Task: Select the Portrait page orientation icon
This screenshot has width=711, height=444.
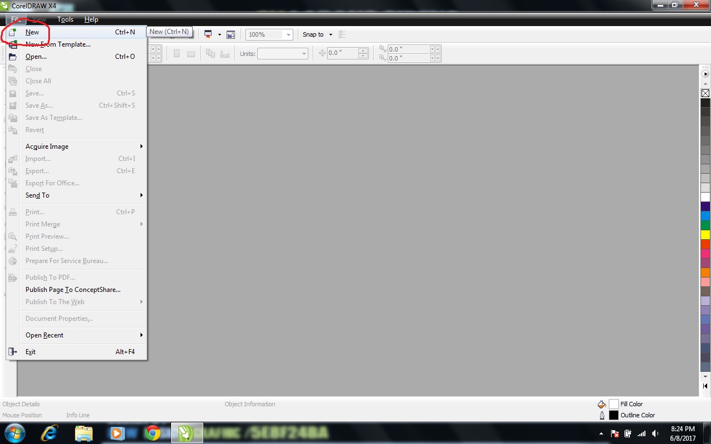Action: (x=177, y=54)
